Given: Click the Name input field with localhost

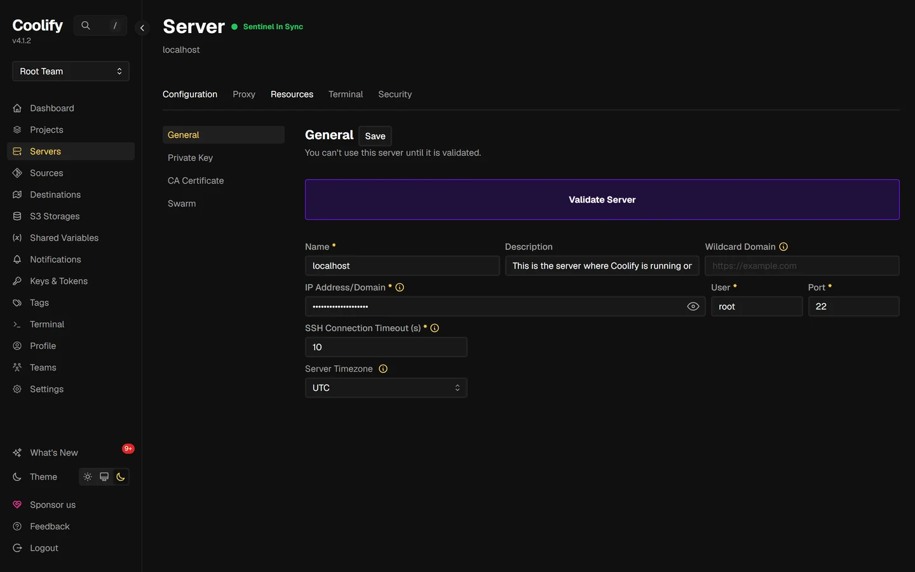Looking at the screenshot, I should pos(402,266).
